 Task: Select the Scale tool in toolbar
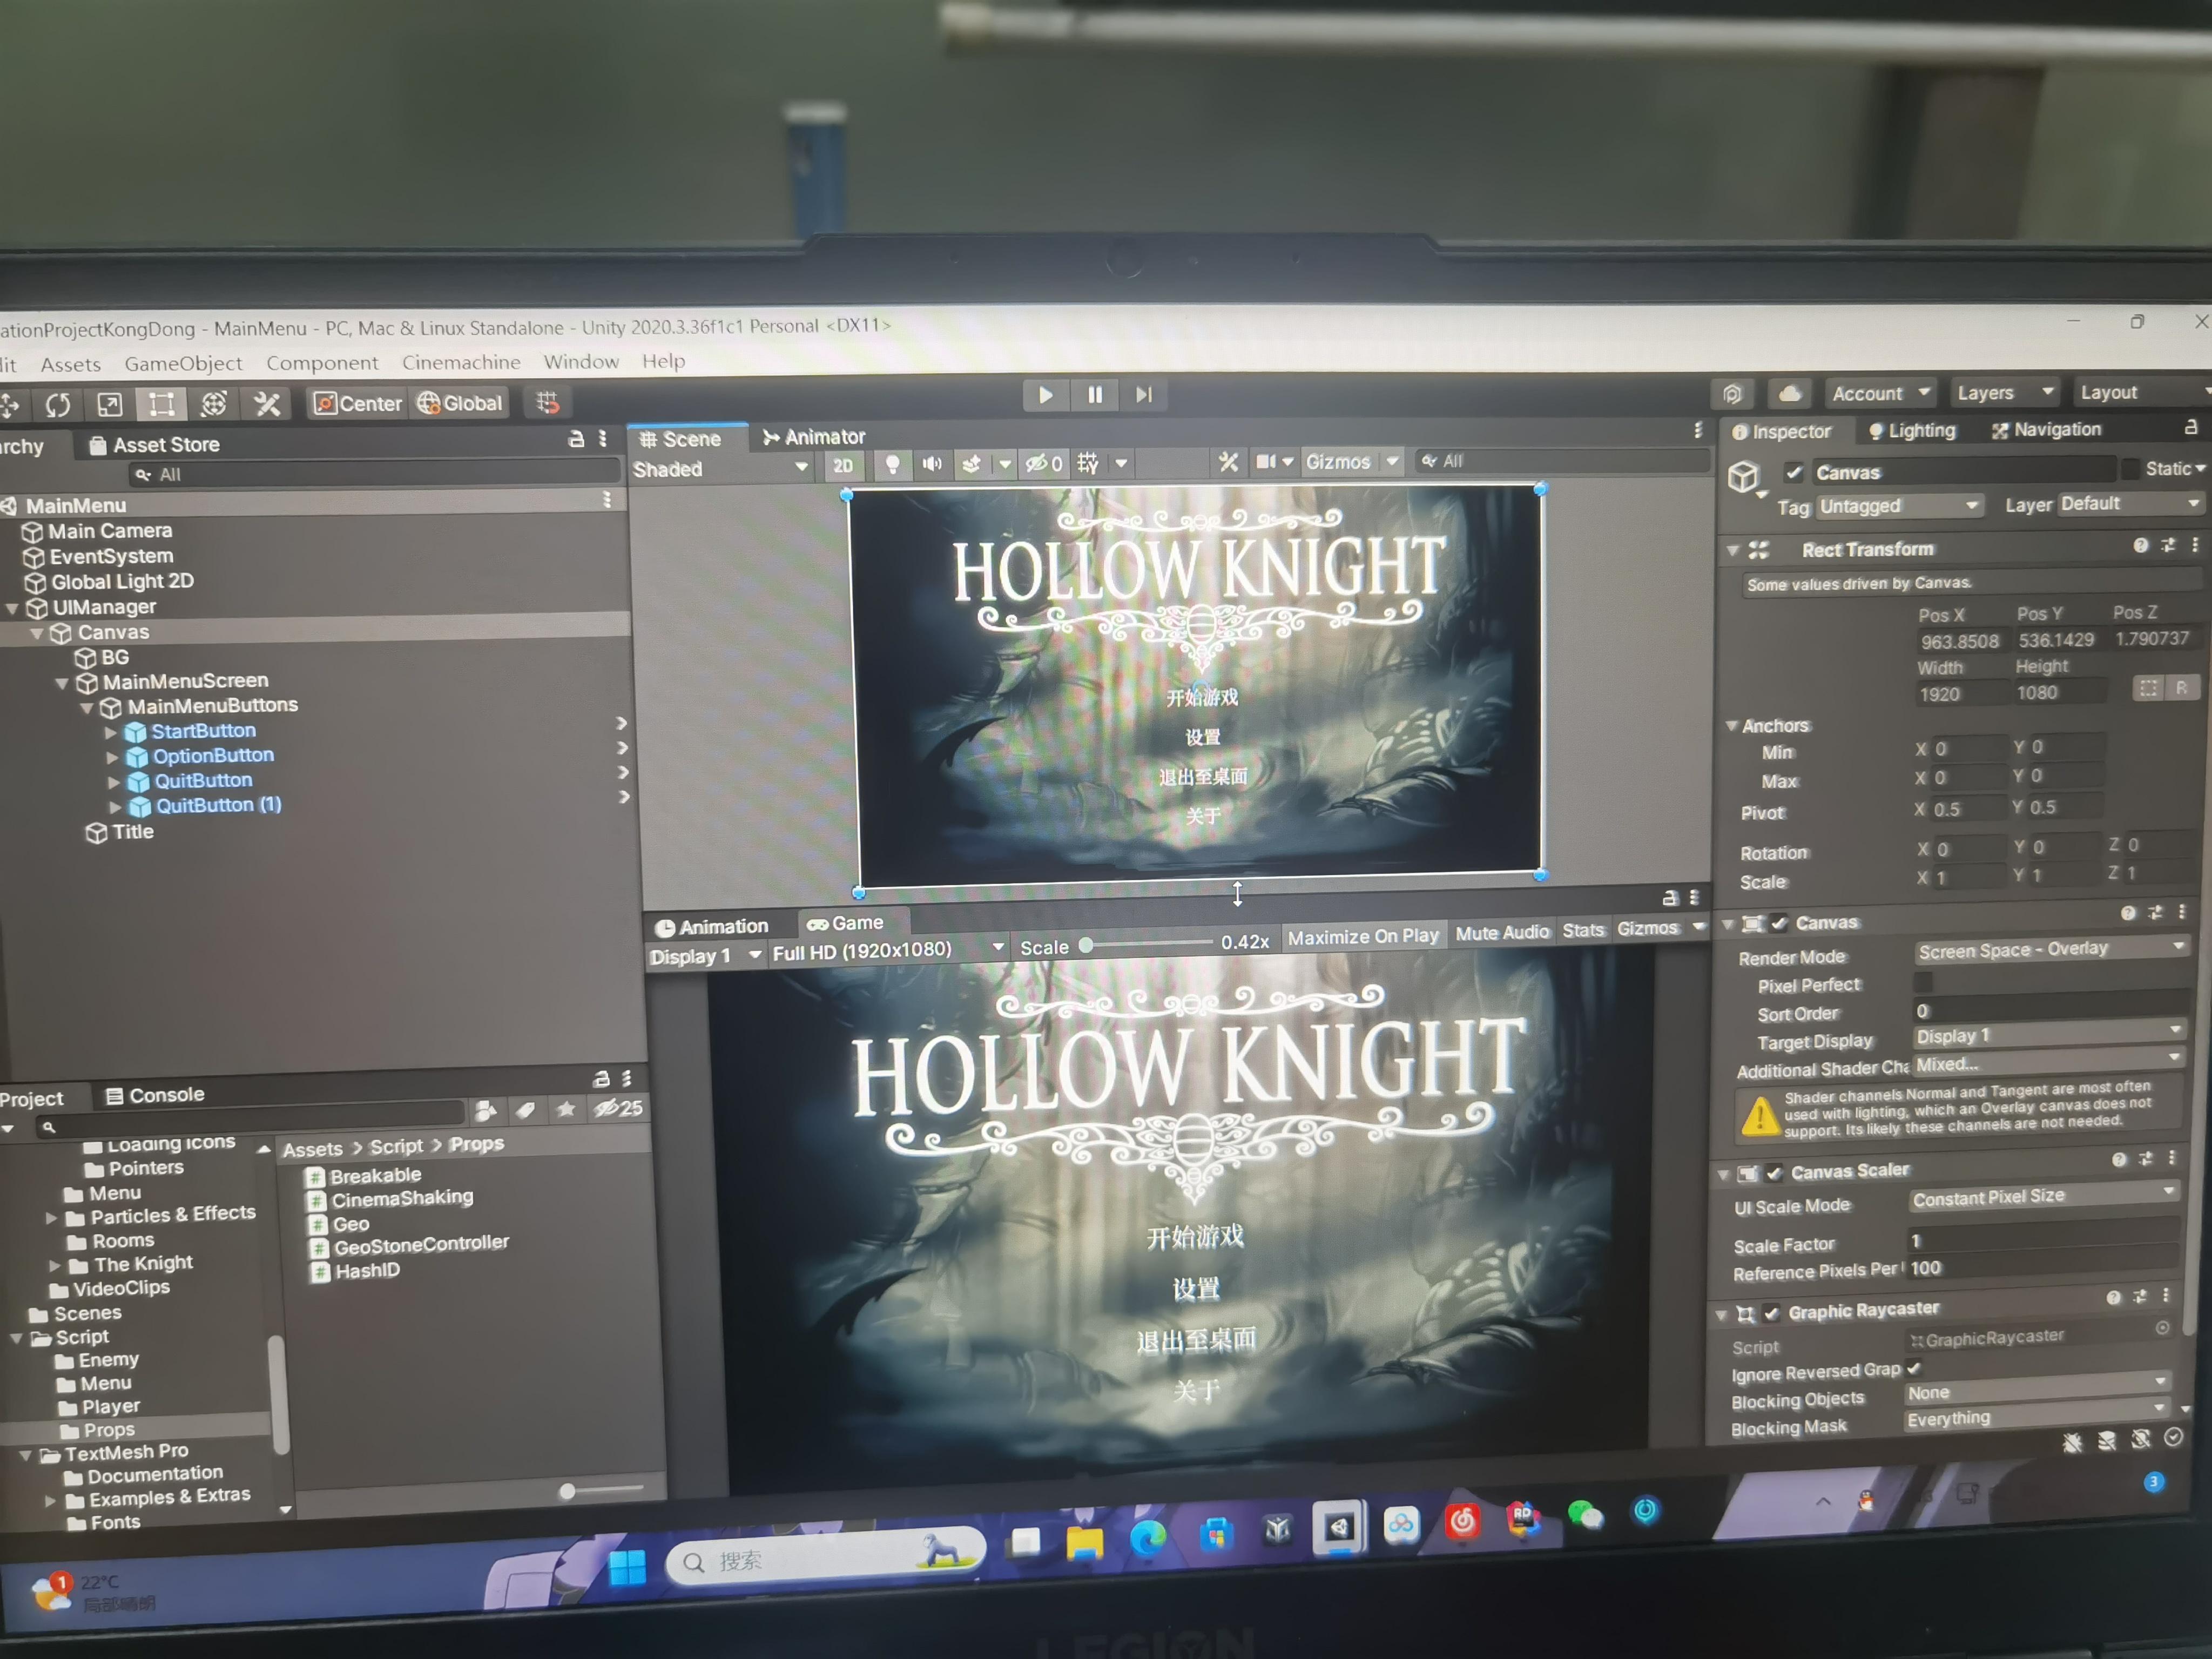pyautogui.click(x=109, y=405)
